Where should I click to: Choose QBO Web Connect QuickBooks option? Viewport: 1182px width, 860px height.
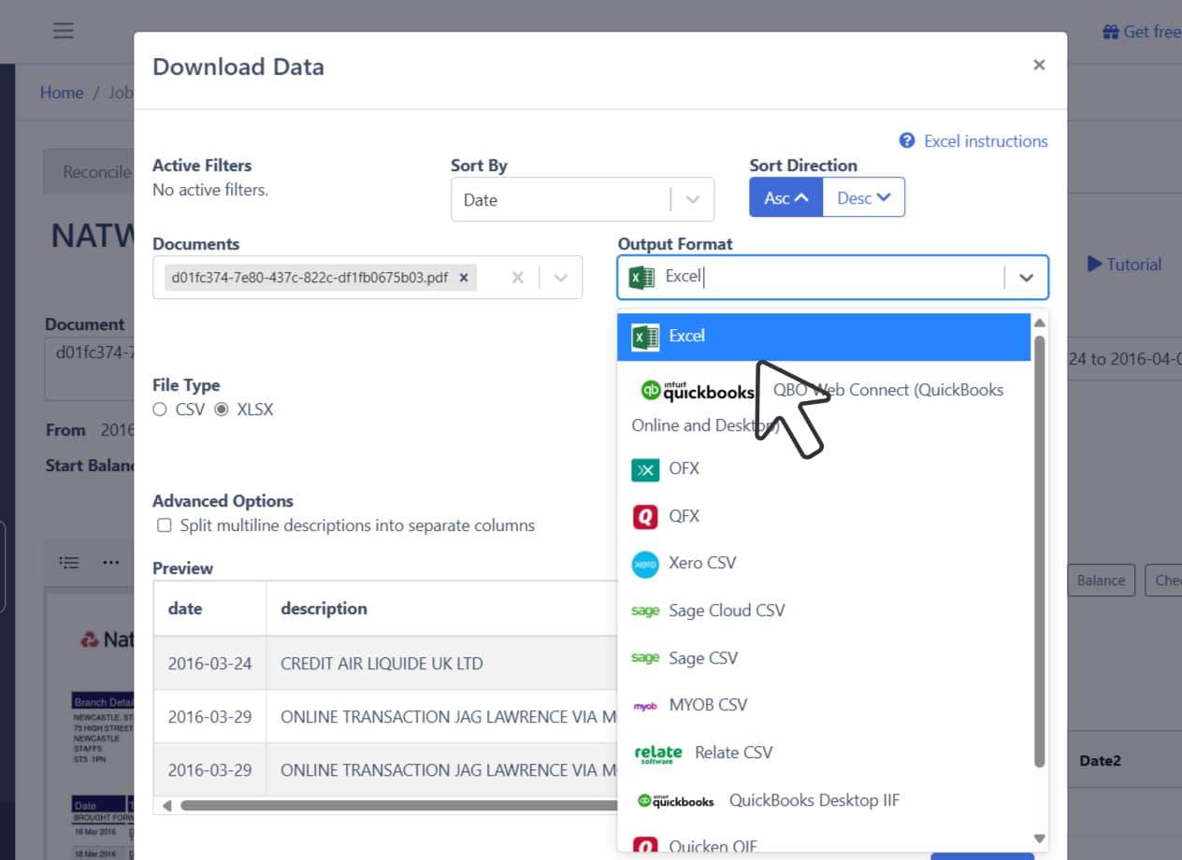click(824, 407)
